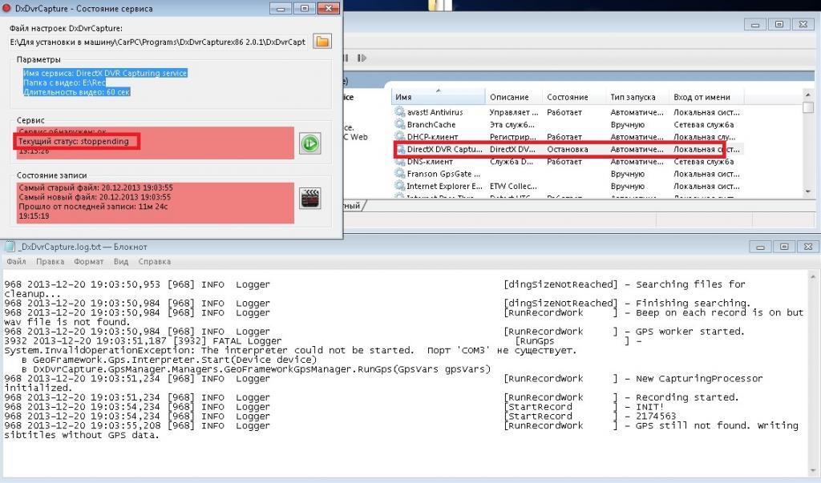Sort services by the Имя column header
This screenshot has height=483, width=821.
(x=438, y=97)
